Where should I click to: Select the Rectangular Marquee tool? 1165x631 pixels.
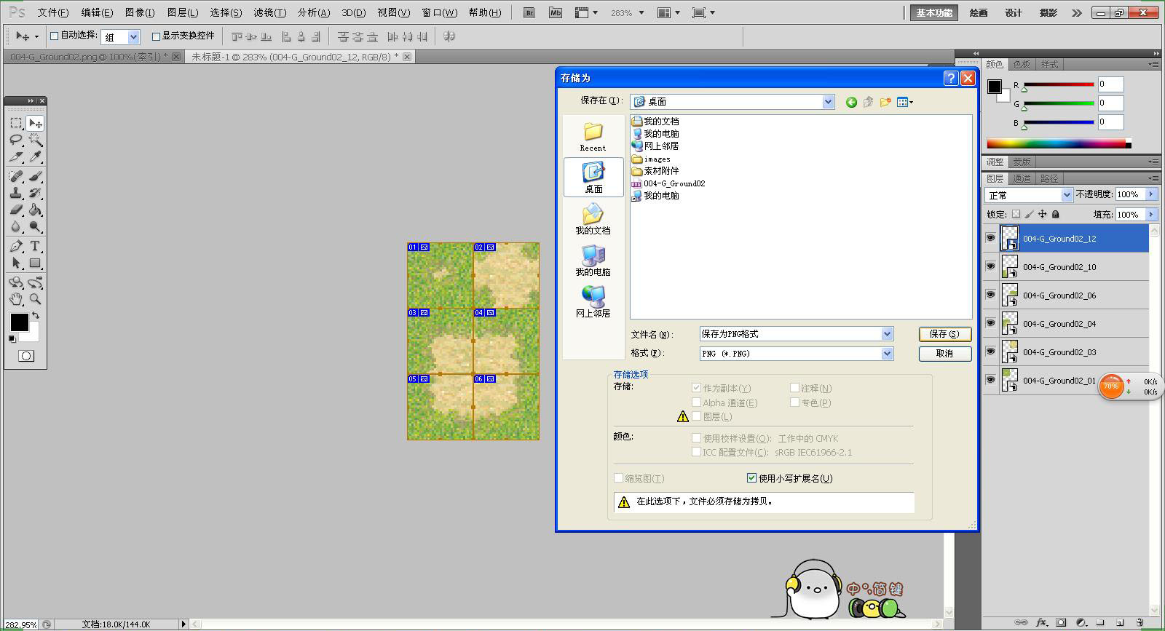coord(16,123)
